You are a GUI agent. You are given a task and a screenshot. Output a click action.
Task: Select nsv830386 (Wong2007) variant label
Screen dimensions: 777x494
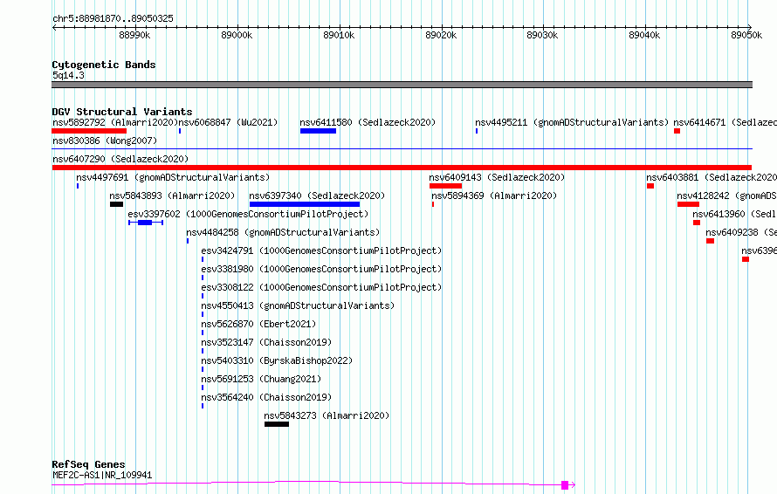105,141
